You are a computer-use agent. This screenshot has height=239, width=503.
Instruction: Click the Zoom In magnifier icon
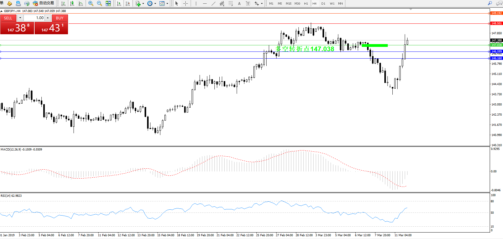[91, 3]
